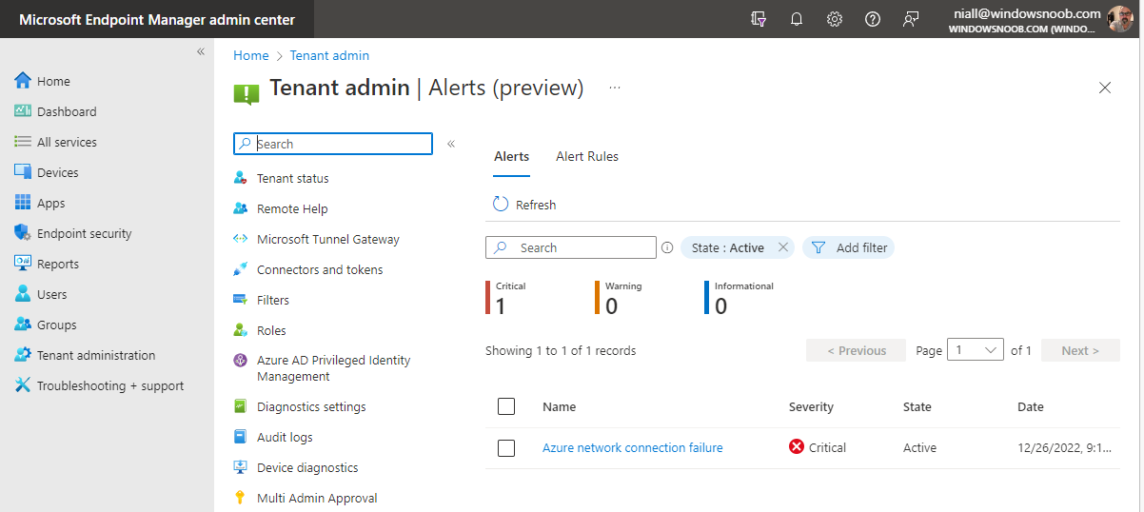The width and height of the screenshot is (1144, 512).
Task: Click the State : Active filter pill
Action: click(x=738, y=247)
